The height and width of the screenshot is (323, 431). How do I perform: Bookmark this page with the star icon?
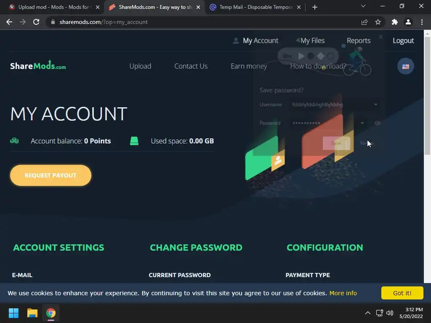coord(378,22)
